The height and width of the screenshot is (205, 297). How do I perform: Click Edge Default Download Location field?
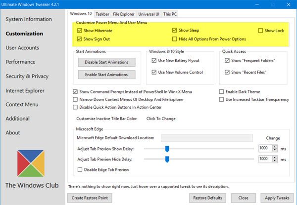pos(206,138)
